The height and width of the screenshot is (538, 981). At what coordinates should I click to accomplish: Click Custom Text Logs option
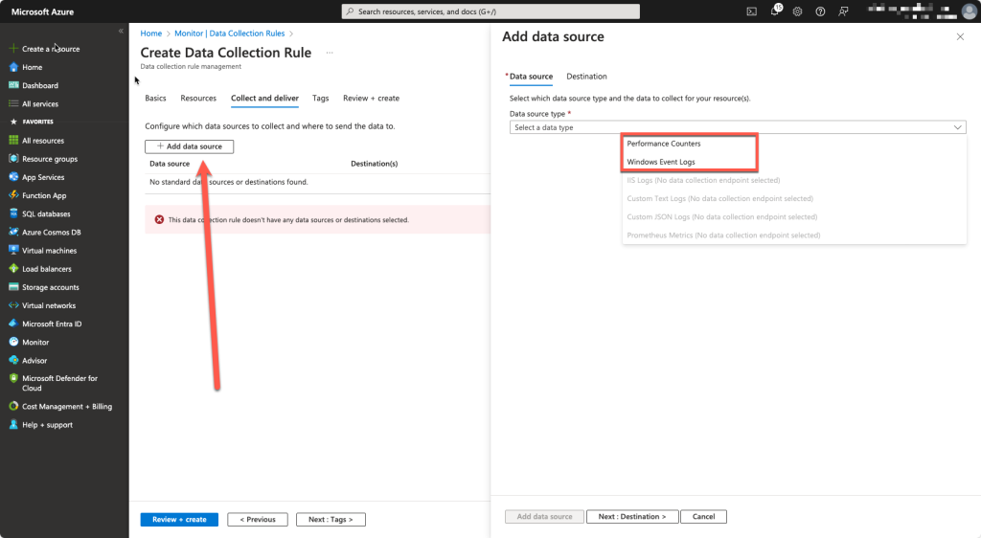719,199
